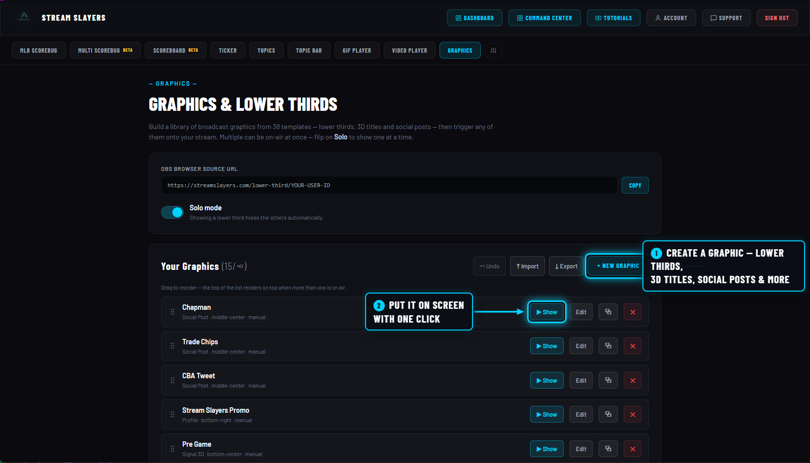Duplicate the Pre Game graphic
The height and width of the screenshot is (463, 810).
(x=608, y=449)
